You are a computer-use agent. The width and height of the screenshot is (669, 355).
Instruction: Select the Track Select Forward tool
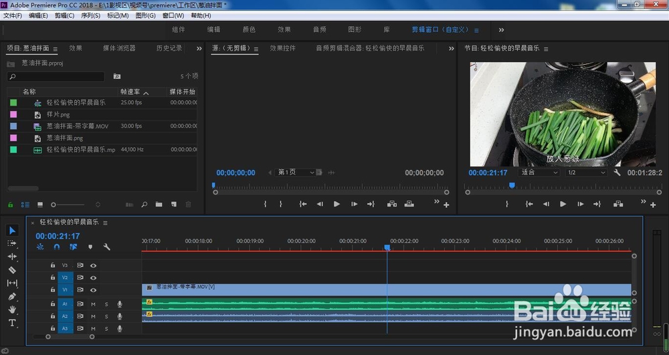click(12, 243)
